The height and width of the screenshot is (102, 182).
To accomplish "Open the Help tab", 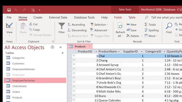I will 104,18.
